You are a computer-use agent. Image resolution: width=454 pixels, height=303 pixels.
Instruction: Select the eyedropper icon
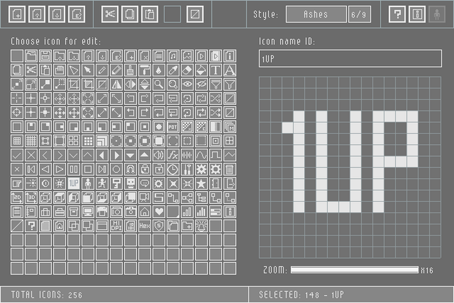click(x=173, y=70)
